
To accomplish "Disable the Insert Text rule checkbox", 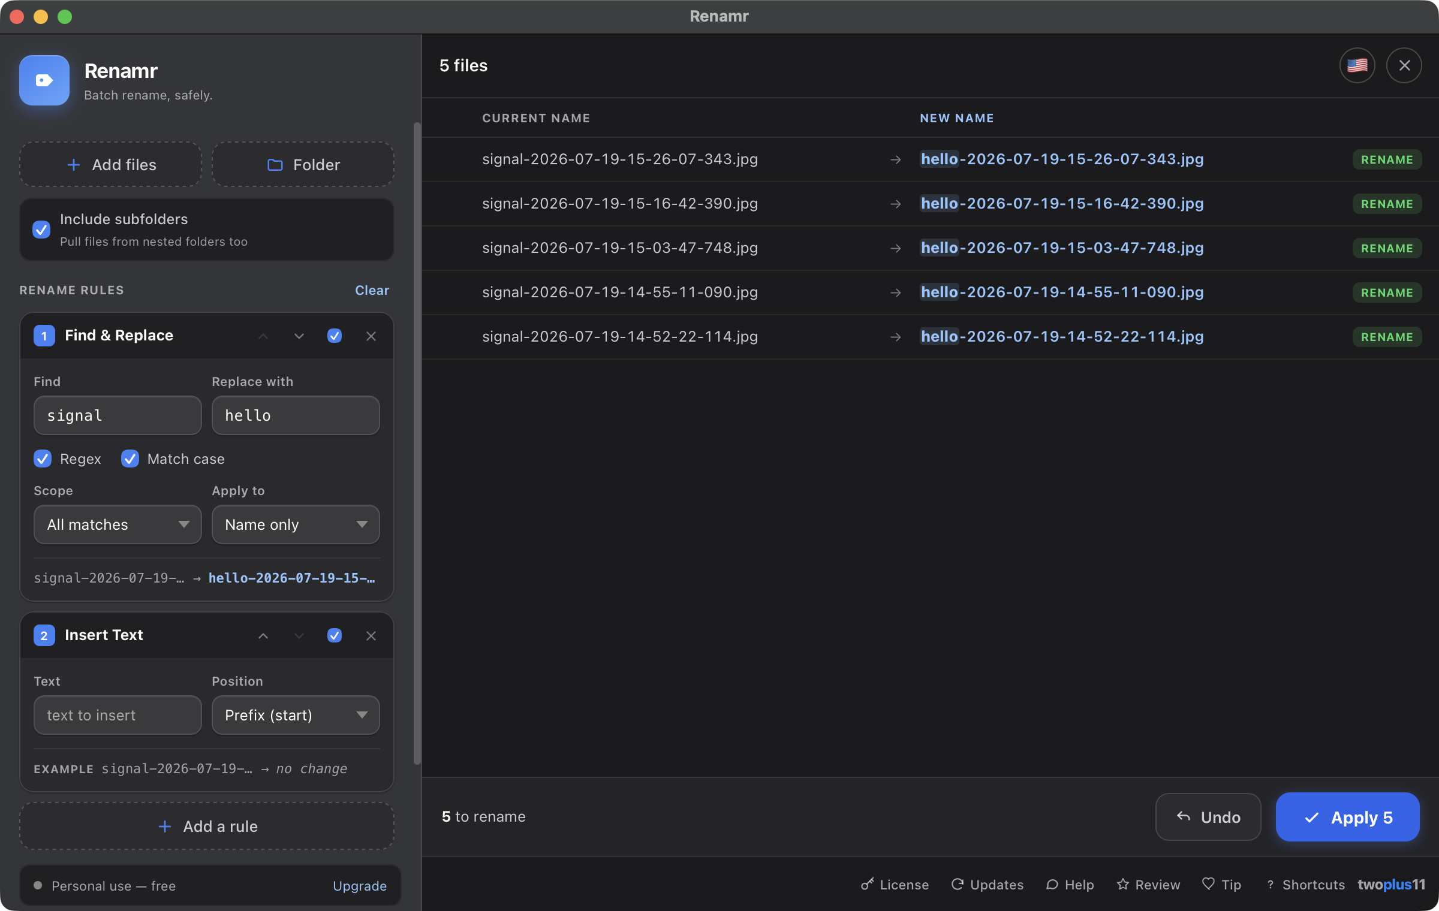I will coord(335,635).
